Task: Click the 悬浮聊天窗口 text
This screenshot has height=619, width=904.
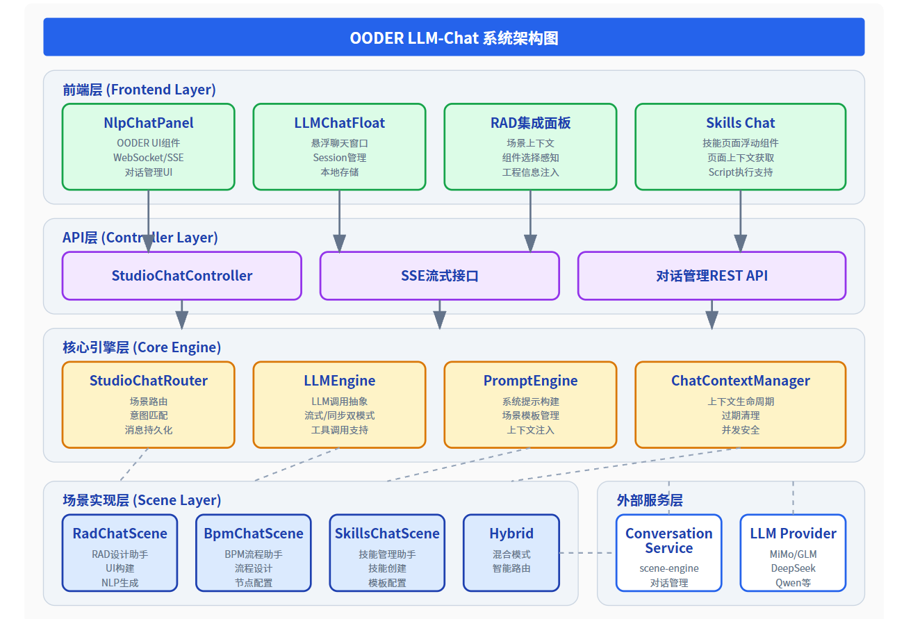Action: point(340,143)
